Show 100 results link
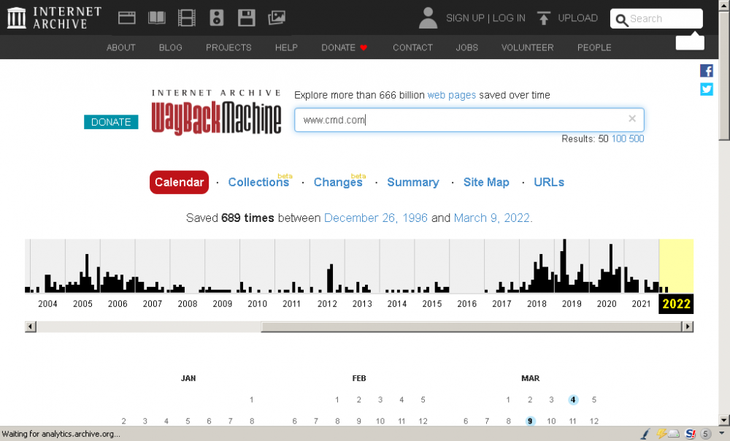The image size is (730, 441). 619,139
